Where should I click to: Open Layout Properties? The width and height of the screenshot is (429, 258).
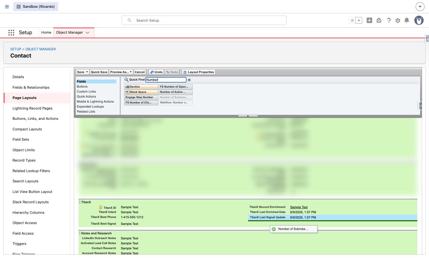[x=199, y=72]
